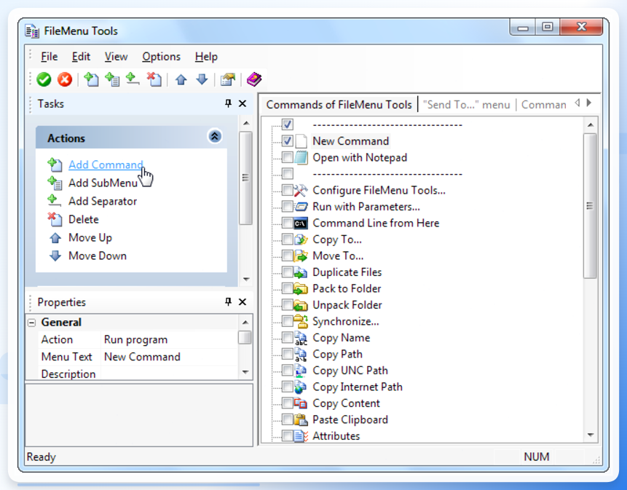Click the icon beside Move To...
Image resolution: width=627 pixels, height=490 pixels.
(301, 256)
